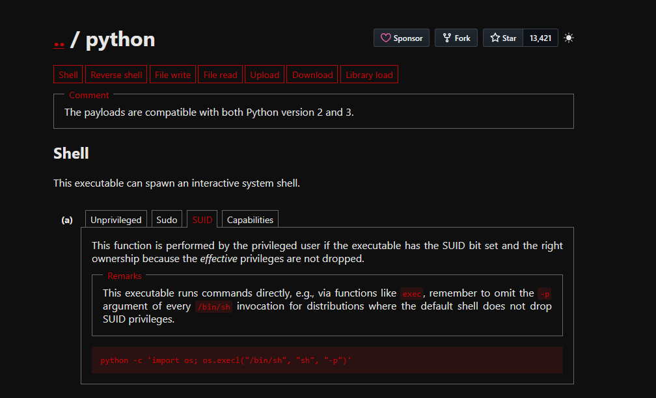The height and width of the screenshot is (398, 656).
Task: Star the project using the Star button
Action: click(503, 38)
